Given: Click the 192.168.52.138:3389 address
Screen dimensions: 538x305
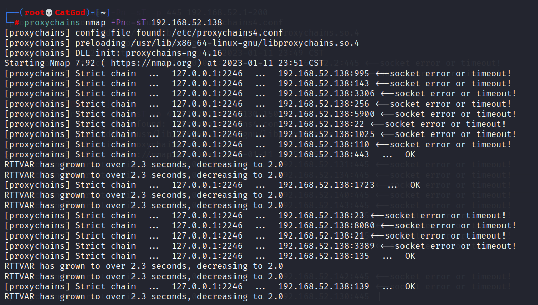Looking at the screenshot, I should coord(326,246).
